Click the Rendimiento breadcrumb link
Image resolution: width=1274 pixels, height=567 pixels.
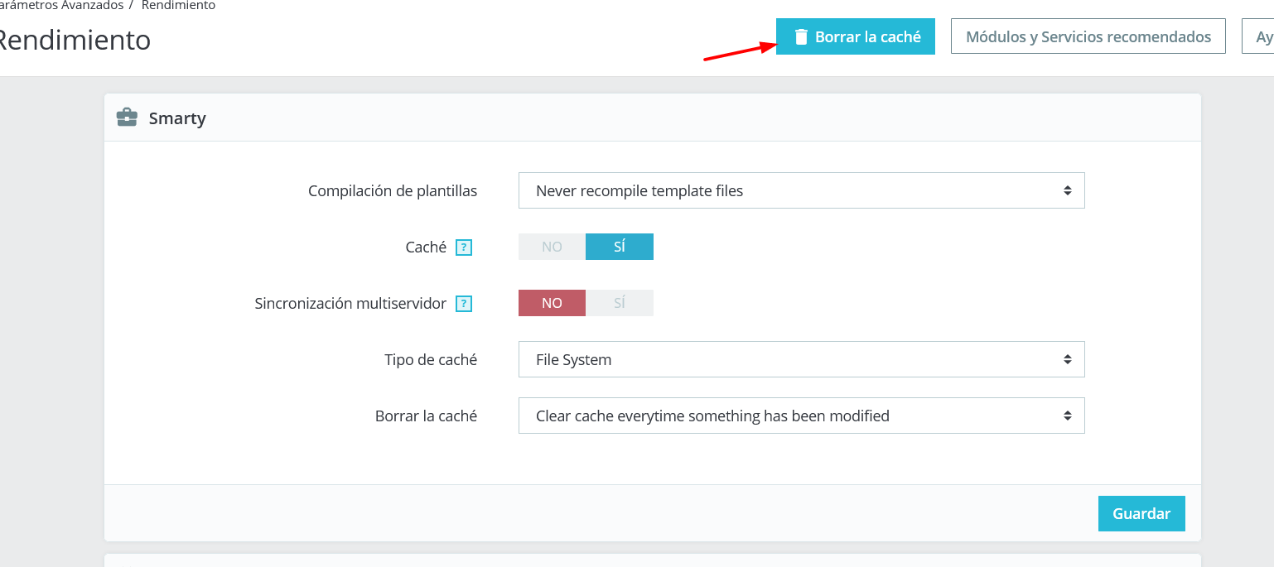point(178,6)
